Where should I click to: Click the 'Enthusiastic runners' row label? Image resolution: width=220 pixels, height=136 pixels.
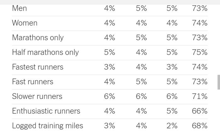tap(46, 111)
